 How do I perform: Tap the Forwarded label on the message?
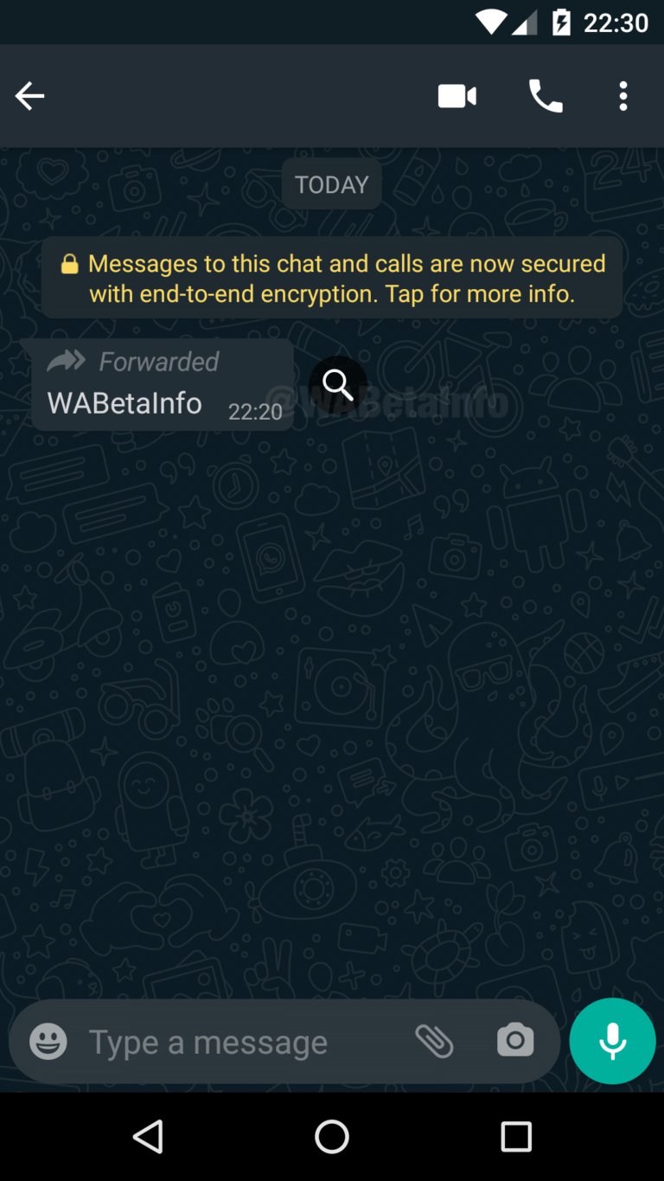(x=159, y=362)
